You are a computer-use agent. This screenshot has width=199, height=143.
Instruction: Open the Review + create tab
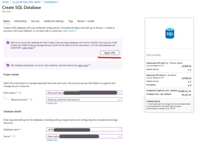pos(86,21)
